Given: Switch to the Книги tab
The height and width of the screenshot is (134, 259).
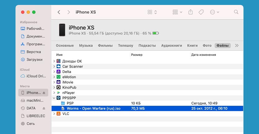Looking at the screenshot, I should pyautogui.click(x=192, y=46).
